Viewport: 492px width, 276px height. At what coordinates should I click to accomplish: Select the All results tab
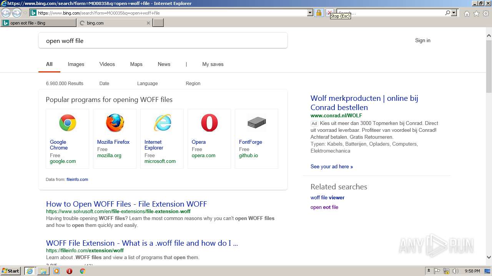(x=49, y=64)
